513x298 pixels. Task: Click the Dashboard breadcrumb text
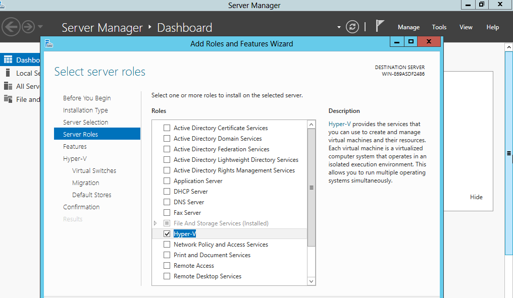184,27
